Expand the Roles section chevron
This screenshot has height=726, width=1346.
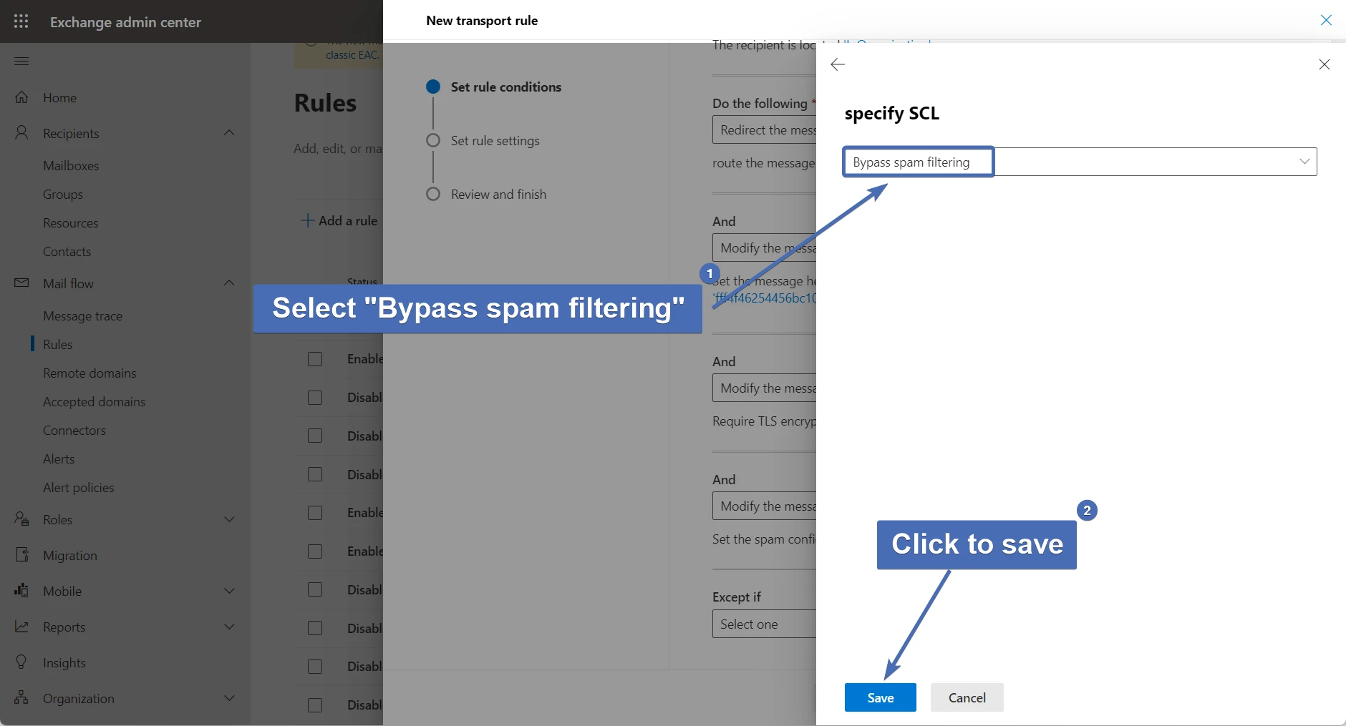(229, 519)
